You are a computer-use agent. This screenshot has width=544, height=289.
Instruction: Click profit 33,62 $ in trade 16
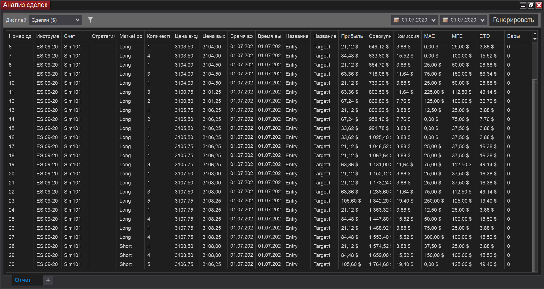coord(349,137)
